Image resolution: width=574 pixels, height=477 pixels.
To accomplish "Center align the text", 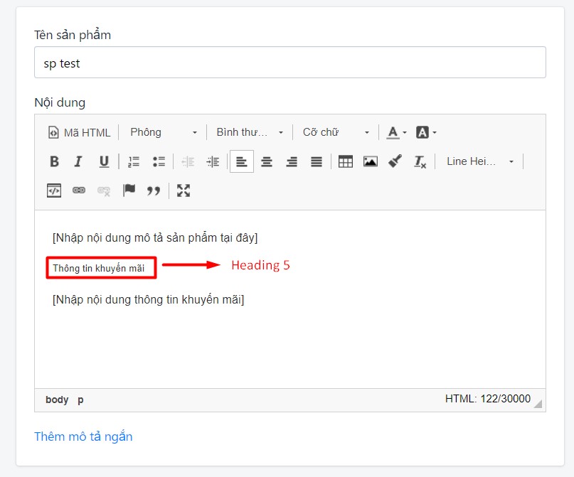I will tap(267, 161).
